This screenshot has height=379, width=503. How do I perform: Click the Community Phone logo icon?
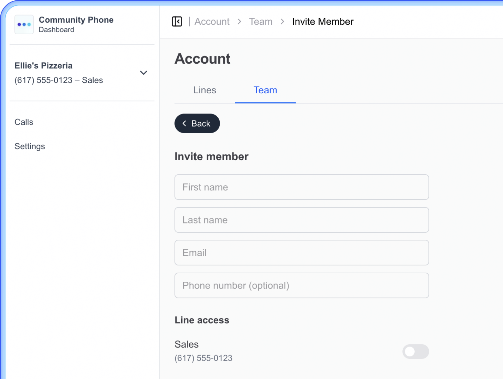tap(24, 24)
